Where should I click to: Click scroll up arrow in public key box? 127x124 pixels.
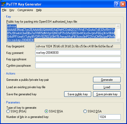pyautogui.click(x=118, y=26)
